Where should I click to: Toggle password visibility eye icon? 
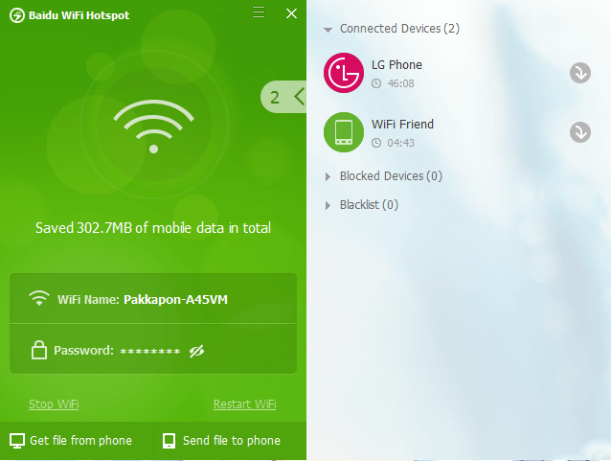point(196,351)
